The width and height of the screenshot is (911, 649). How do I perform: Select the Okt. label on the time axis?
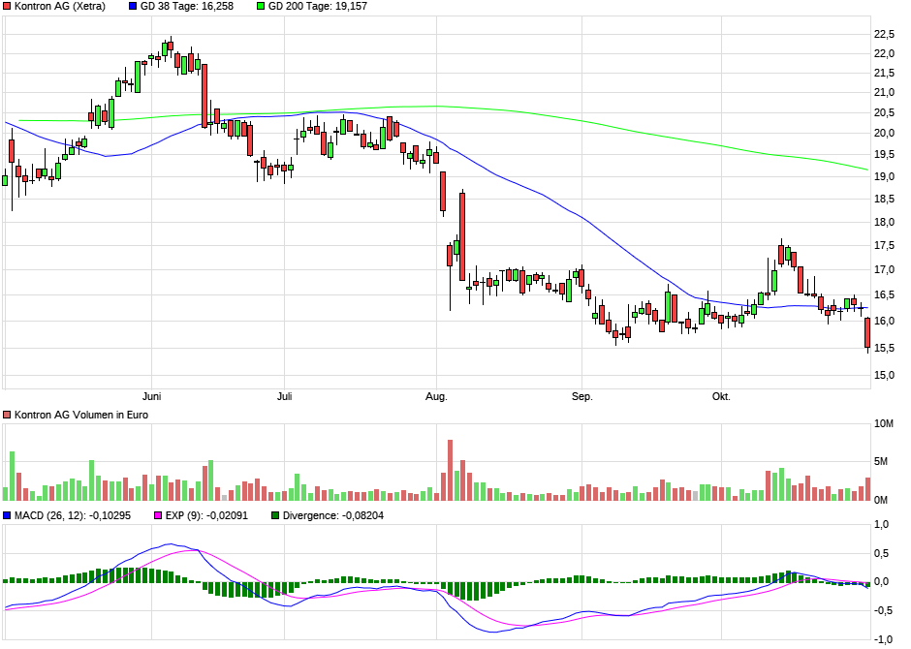pos(721,396)
